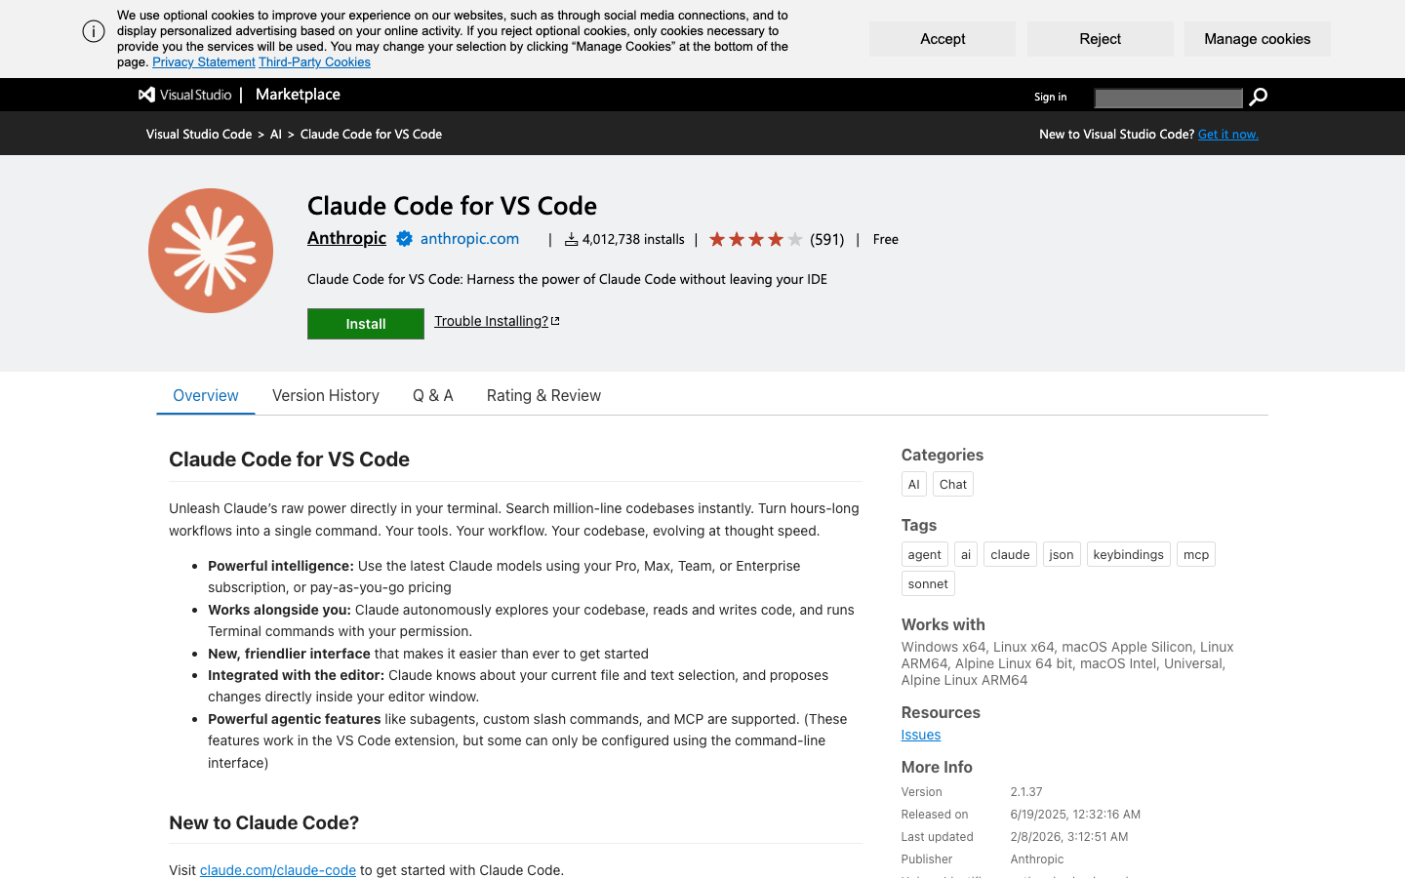This screenshot has height=878, width=1405.
Task: Click the Claude Code extension logo
Action: click(210, 250)
